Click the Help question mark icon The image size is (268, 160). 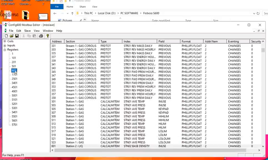48,36
